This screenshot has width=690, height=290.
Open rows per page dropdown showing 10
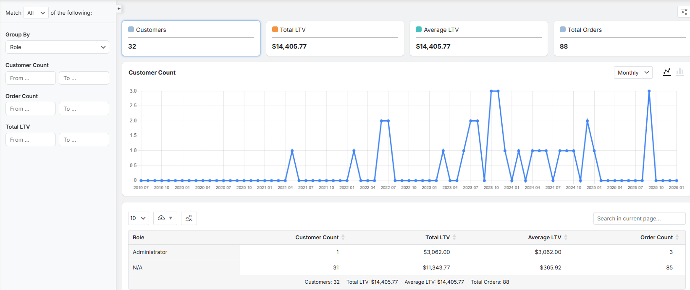[138, 218]
